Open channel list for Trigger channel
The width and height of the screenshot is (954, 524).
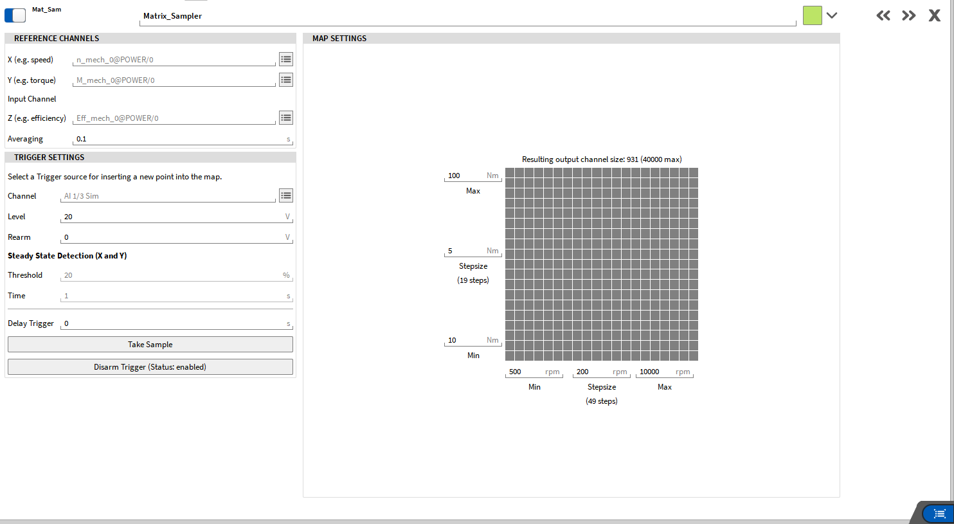pyautogui.click(x=286, y=196)
